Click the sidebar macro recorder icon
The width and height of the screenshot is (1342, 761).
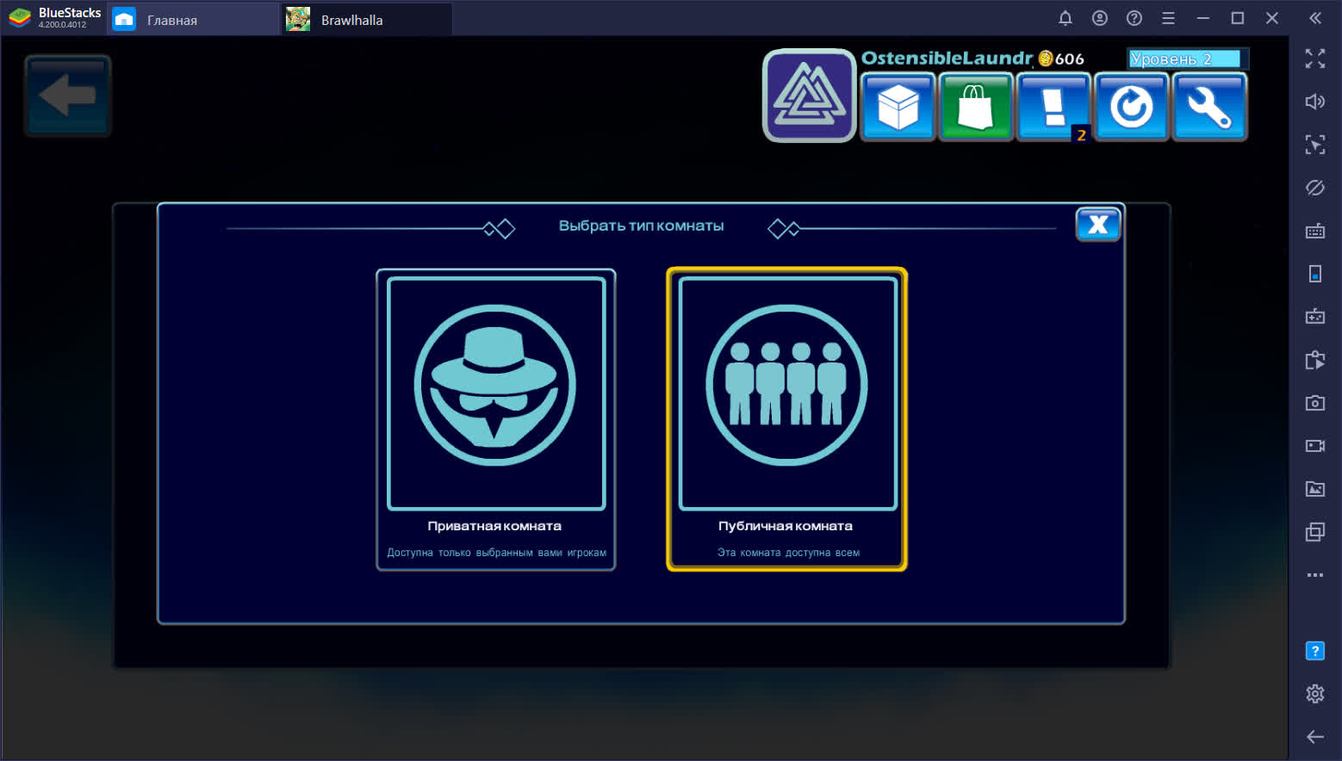point(1315,360)
